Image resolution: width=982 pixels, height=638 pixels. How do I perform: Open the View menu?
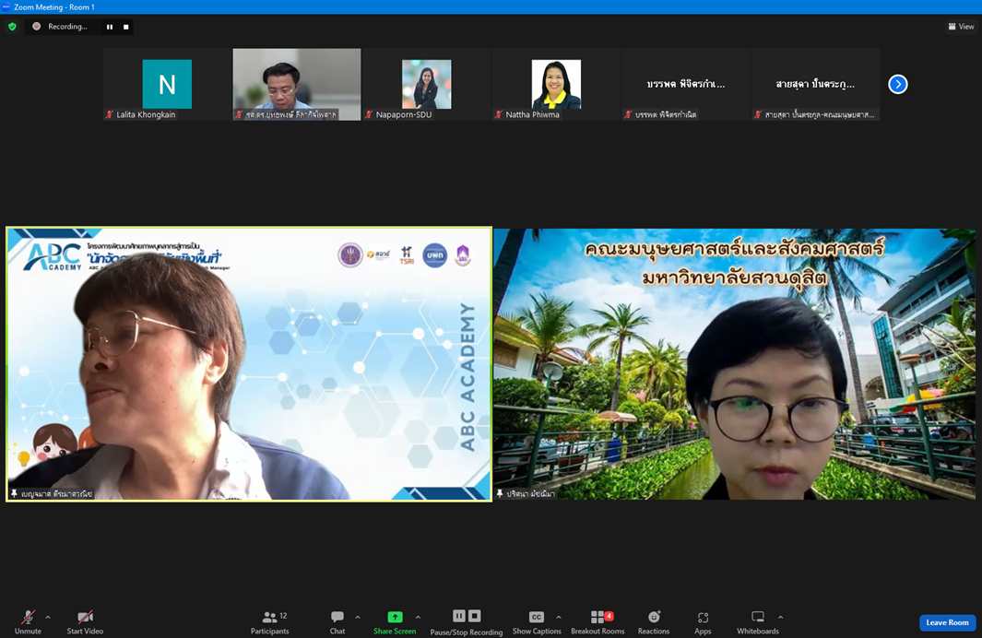click(x=961, y=27)
